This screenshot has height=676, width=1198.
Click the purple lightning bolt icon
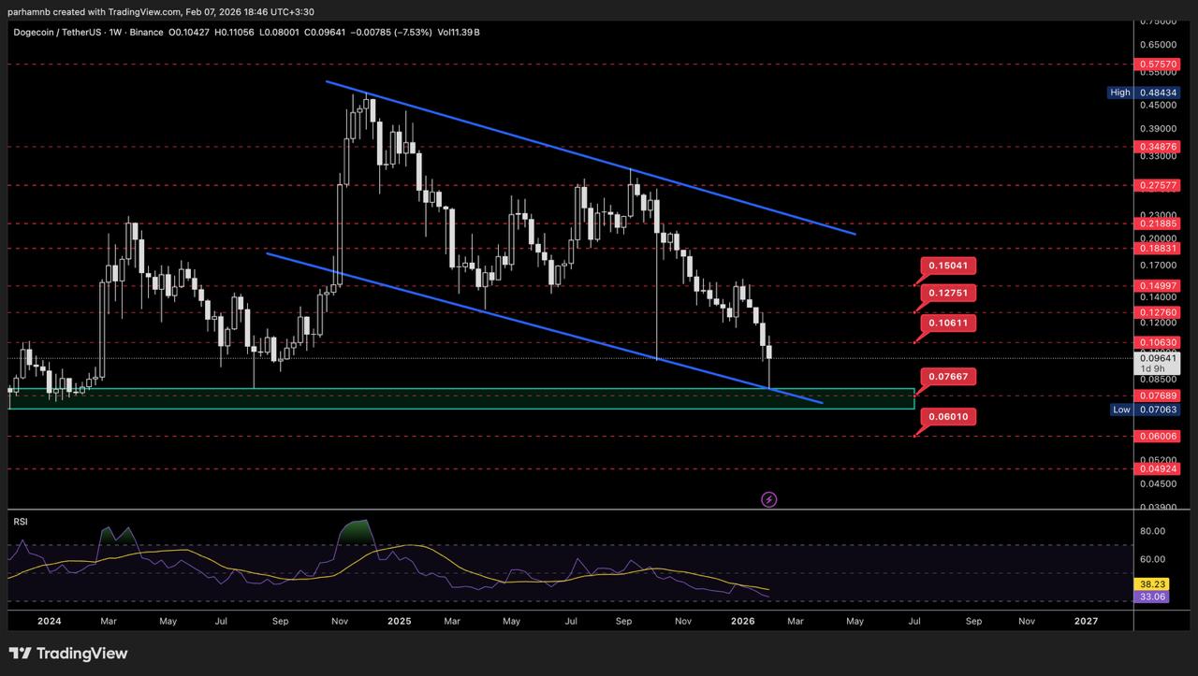[769, 499]
